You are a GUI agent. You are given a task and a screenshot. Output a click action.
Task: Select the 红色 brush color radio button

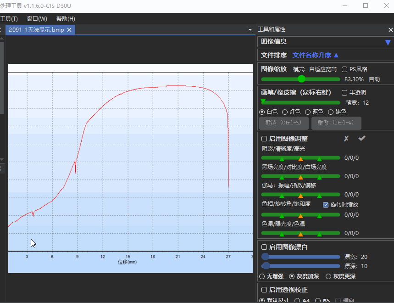pos(285,112)
